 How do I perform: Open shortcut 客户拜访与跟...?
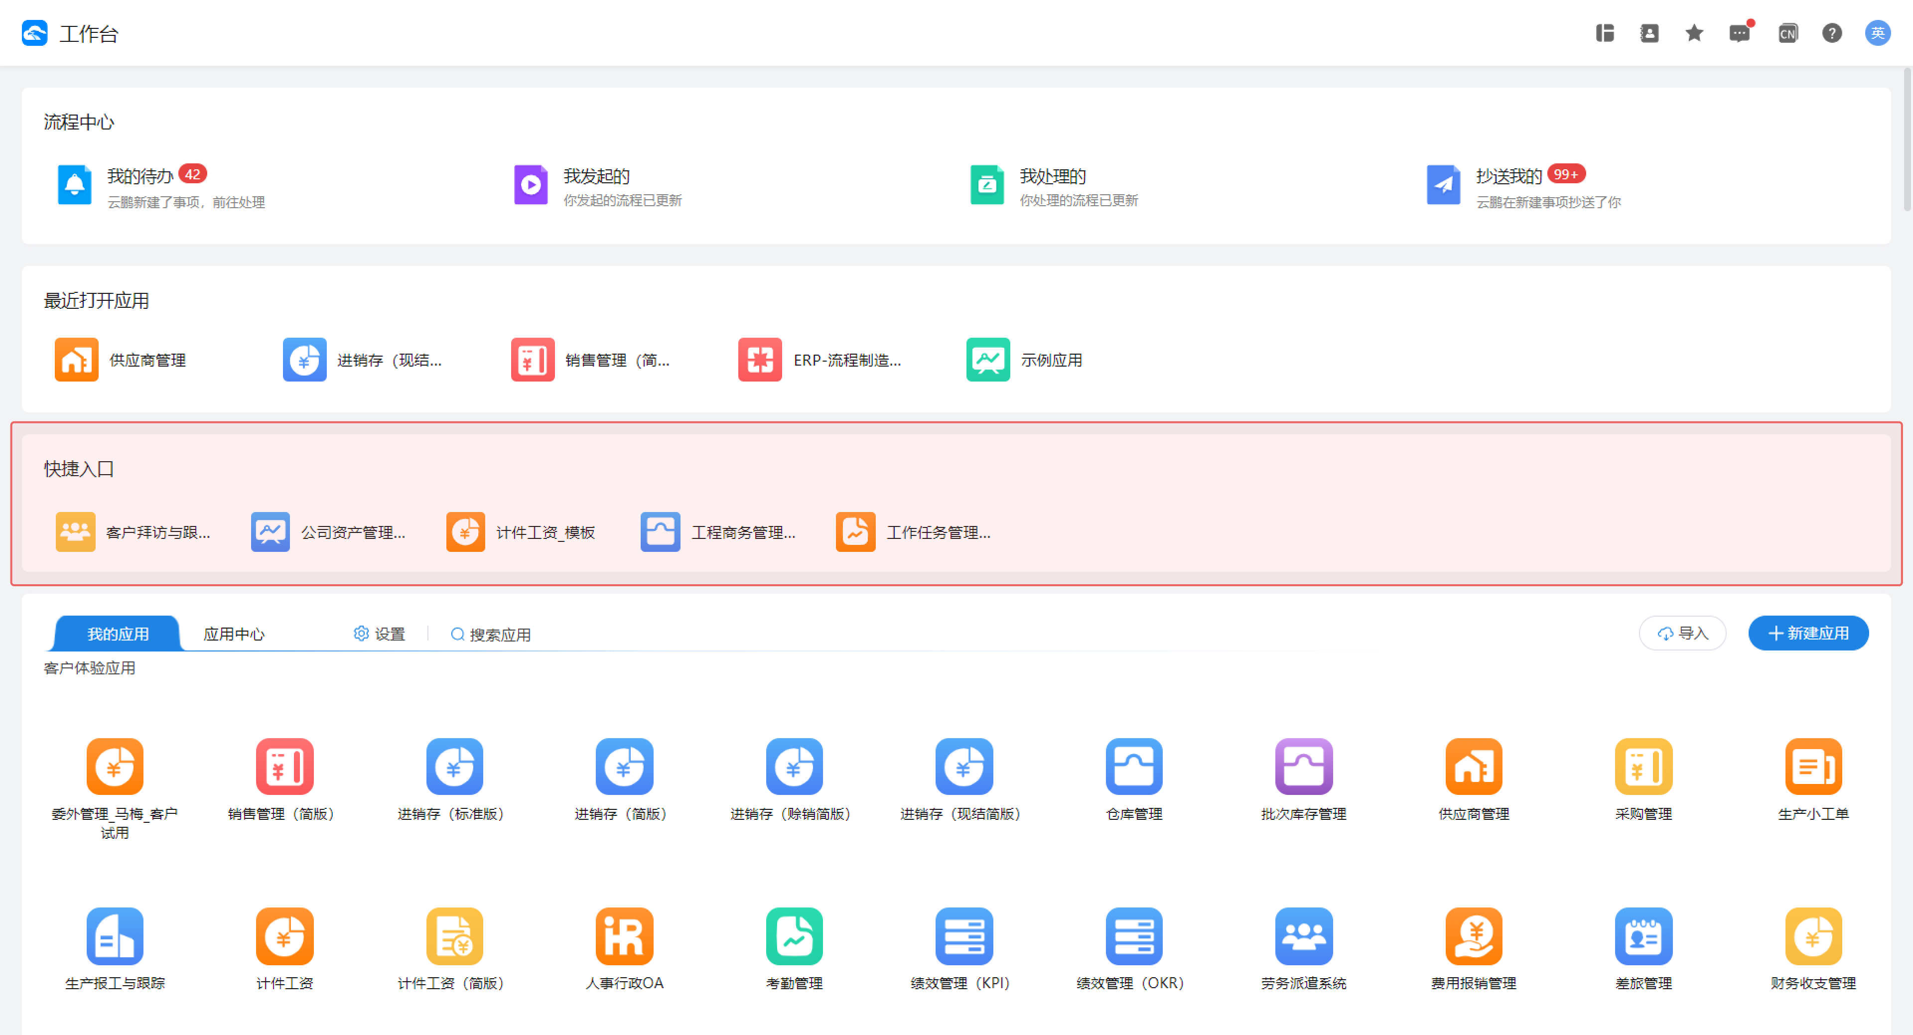(x=134, y=532)
